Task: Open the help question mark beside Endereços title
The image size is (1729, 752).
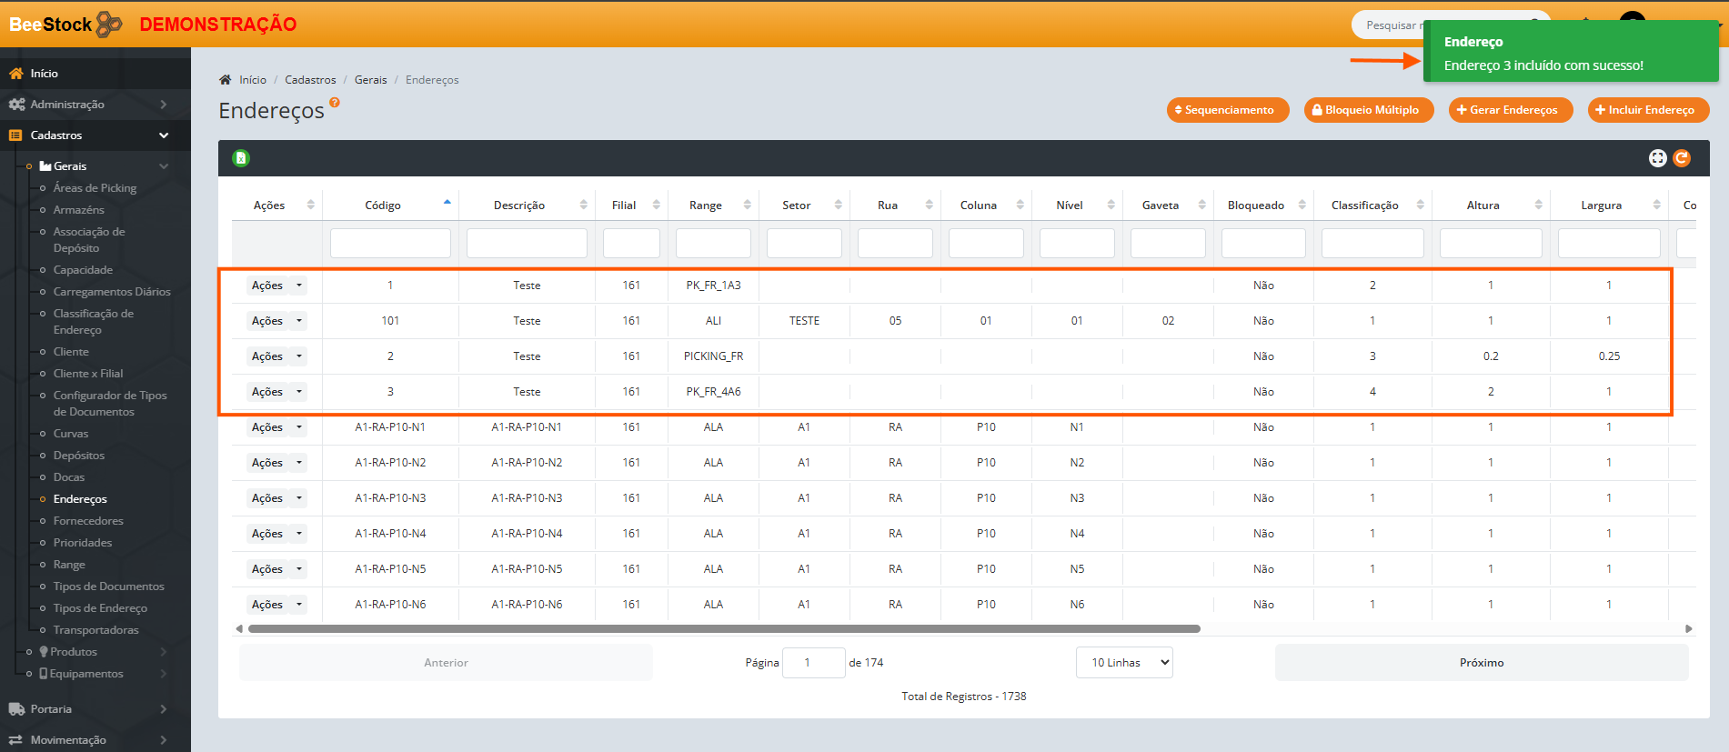Action: coord(335,103)
